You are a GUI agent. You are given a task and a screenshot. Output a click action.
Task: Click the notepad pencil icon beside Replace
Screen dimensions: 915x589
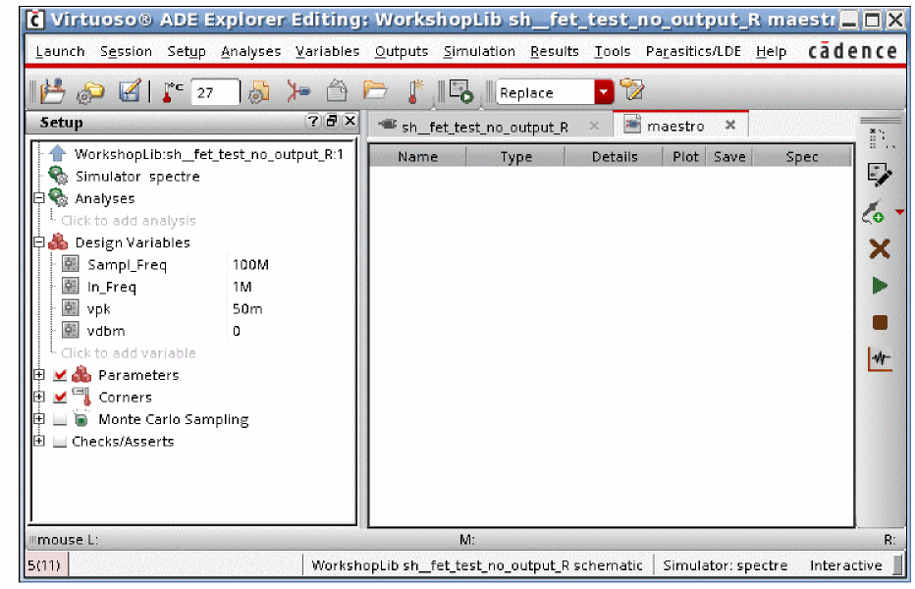pyautogui.click(x=631, y=90)
